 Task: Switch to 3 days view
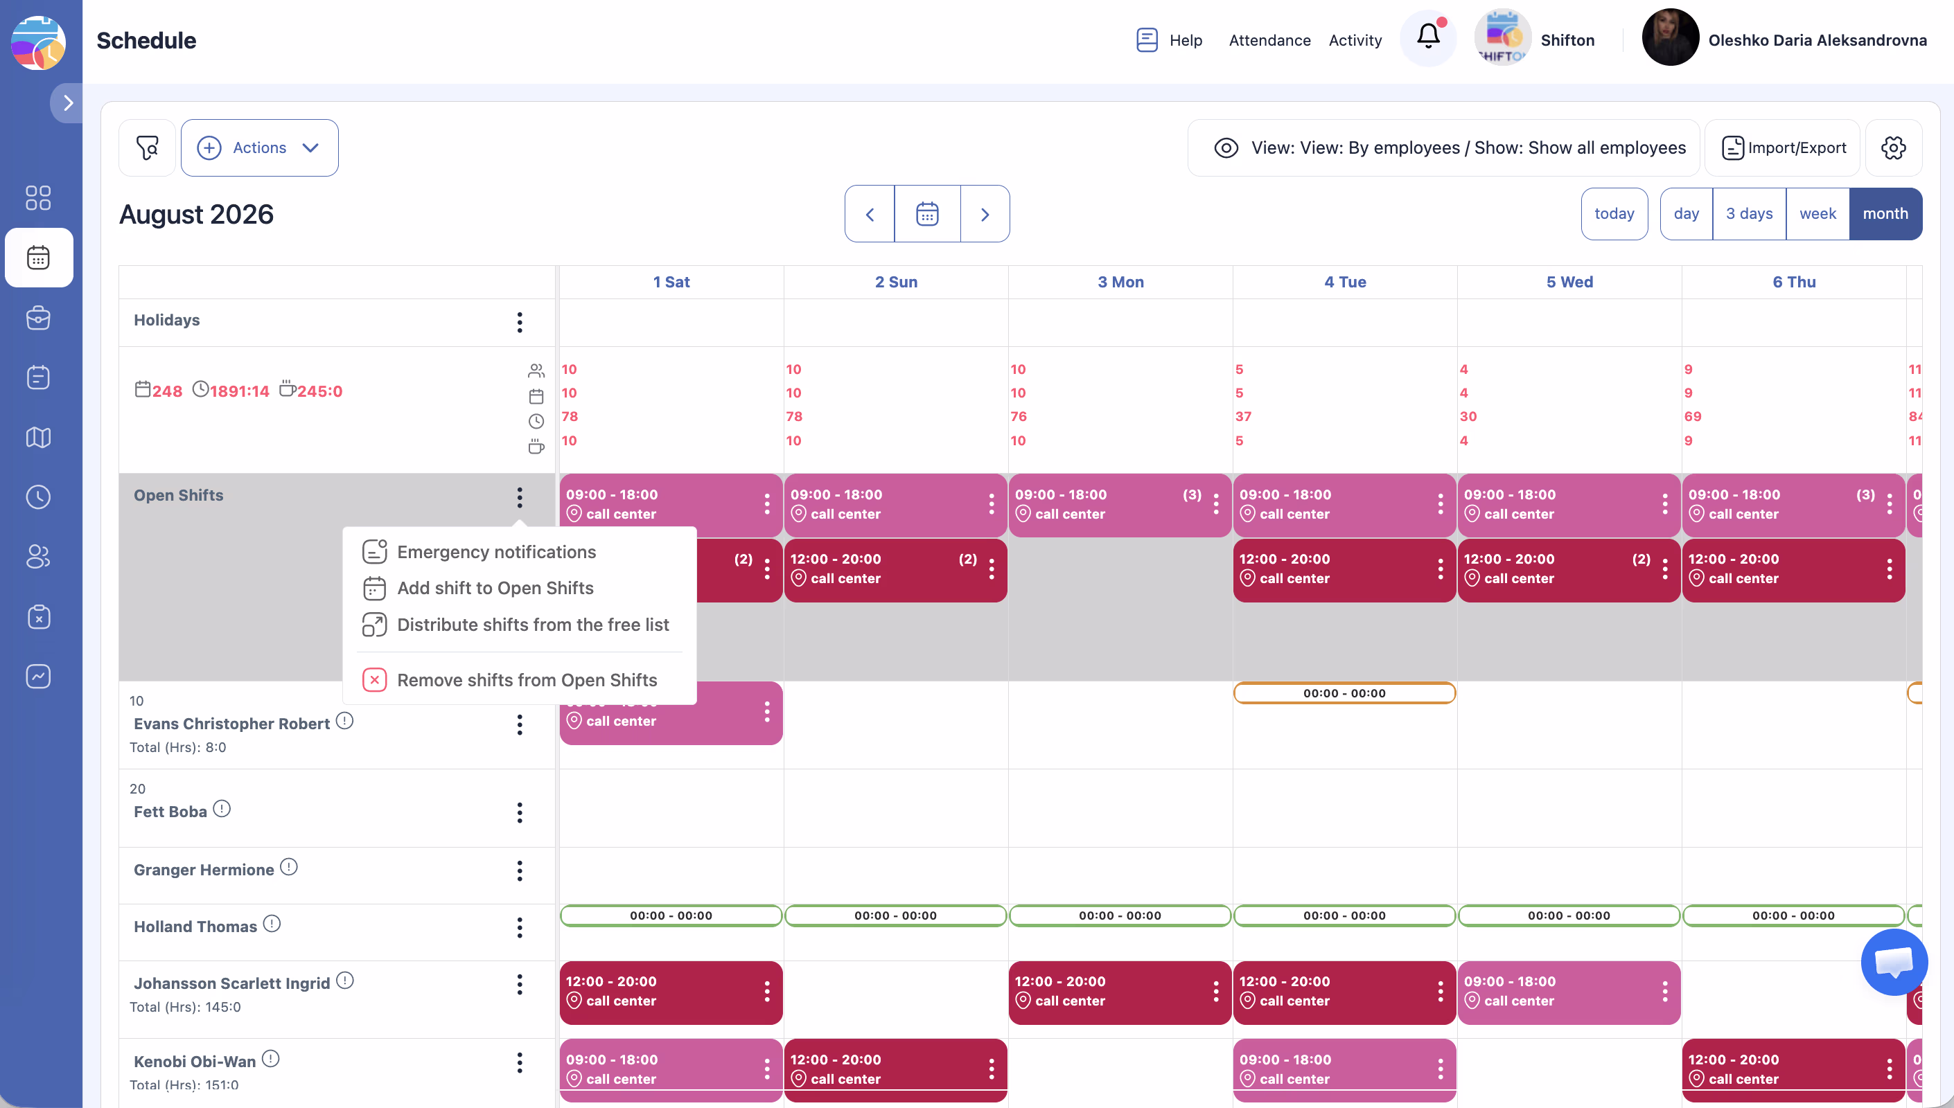click(1748, 214)
